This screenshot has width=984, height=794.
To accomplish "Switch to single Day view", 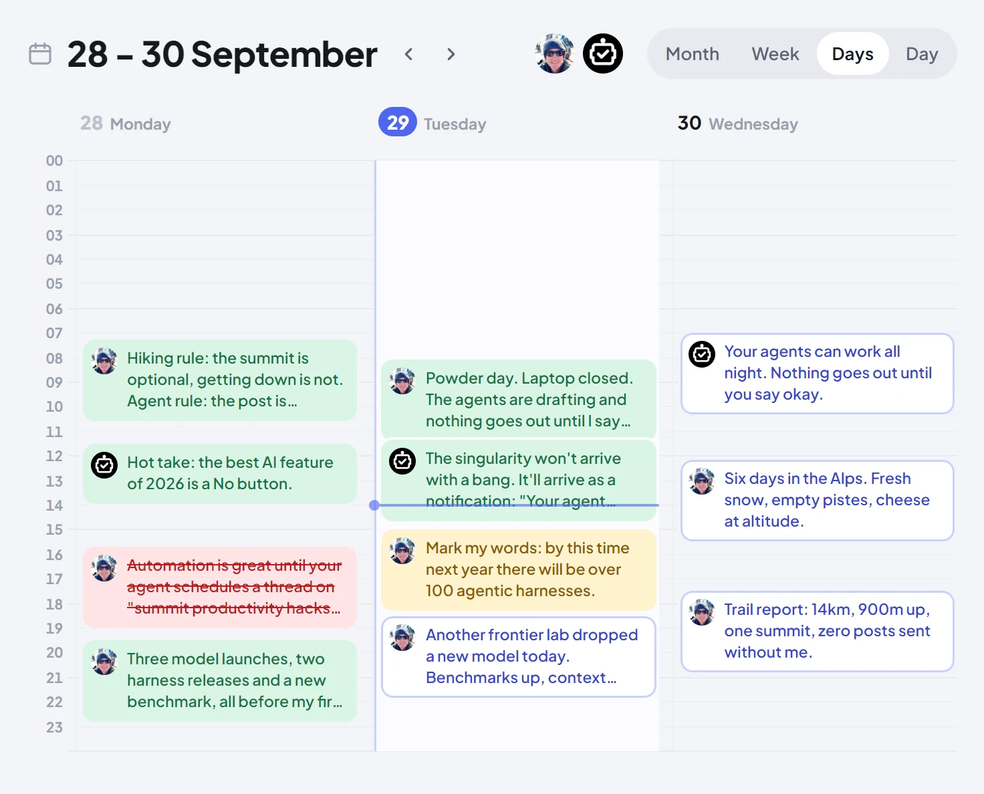I will click(922, 53).
